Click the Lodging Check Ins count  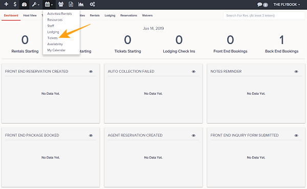[179, 40]
